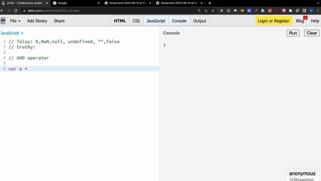Click the '// AND operator' comment

coord(29,58)
